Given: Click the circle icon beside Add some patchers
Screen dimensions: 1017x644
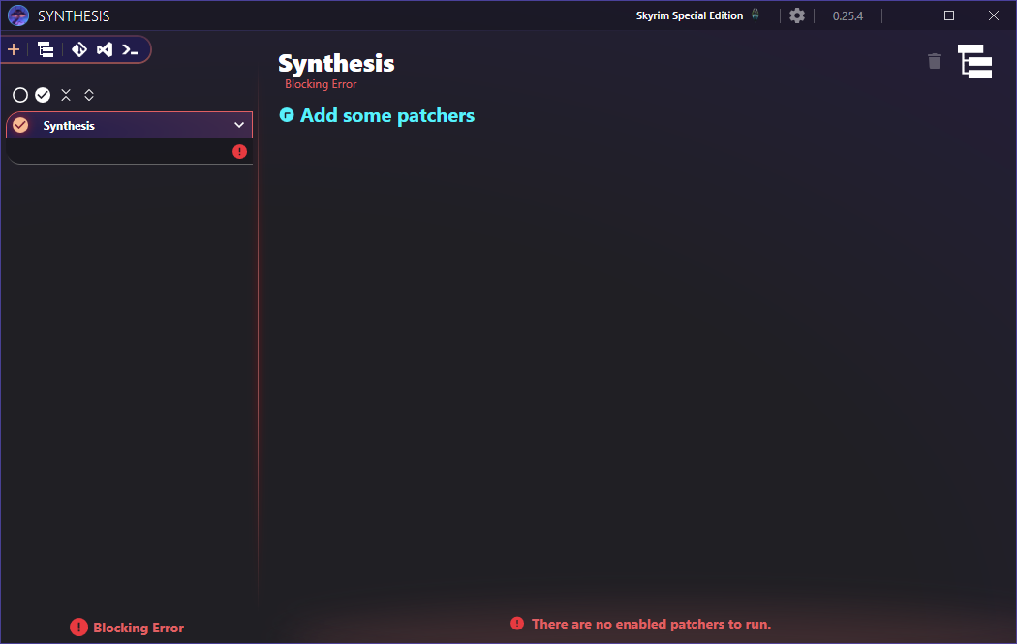Looking at the screenshot, I should coord(287,115).
